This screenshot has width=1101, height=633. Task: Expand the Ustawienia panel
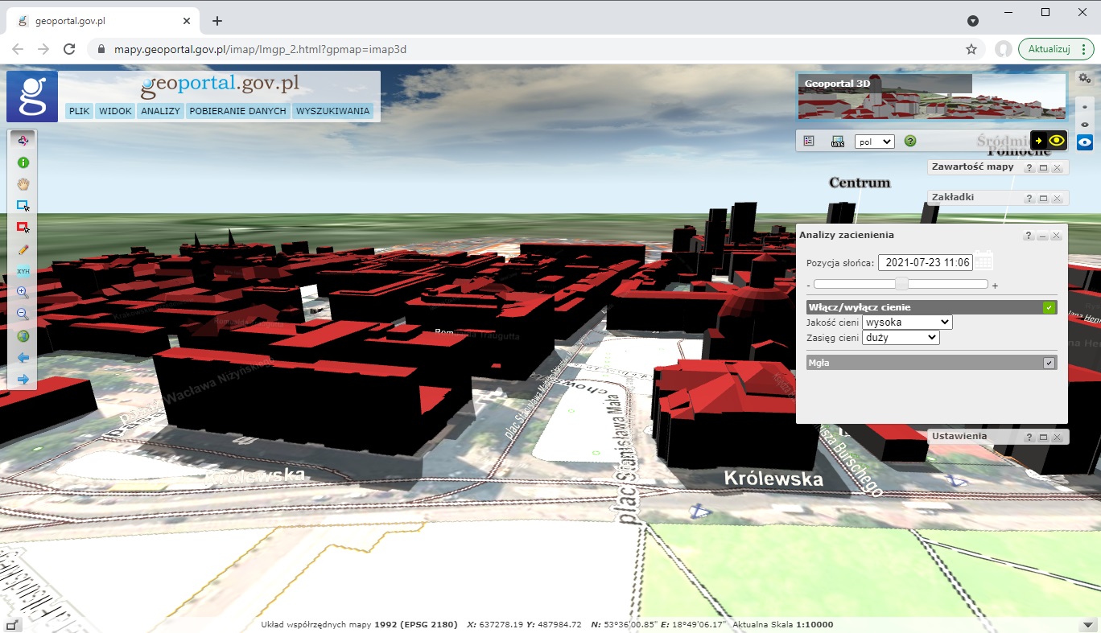[1043, 437]
